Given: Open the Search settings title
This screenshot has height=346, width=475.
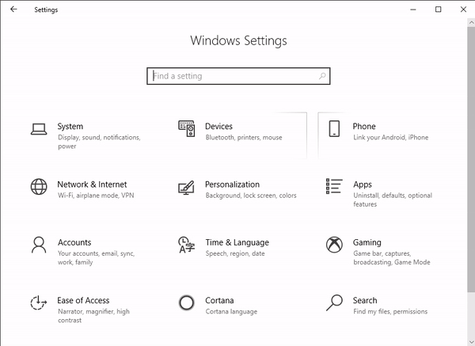Looking at the screenshot, I should [x=365, y=300].
